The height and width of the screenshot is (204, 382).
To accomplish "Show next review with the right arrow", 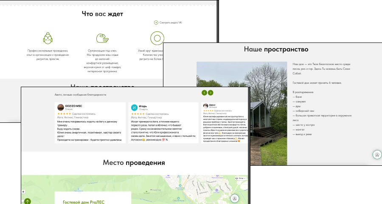I will [211, 93].
